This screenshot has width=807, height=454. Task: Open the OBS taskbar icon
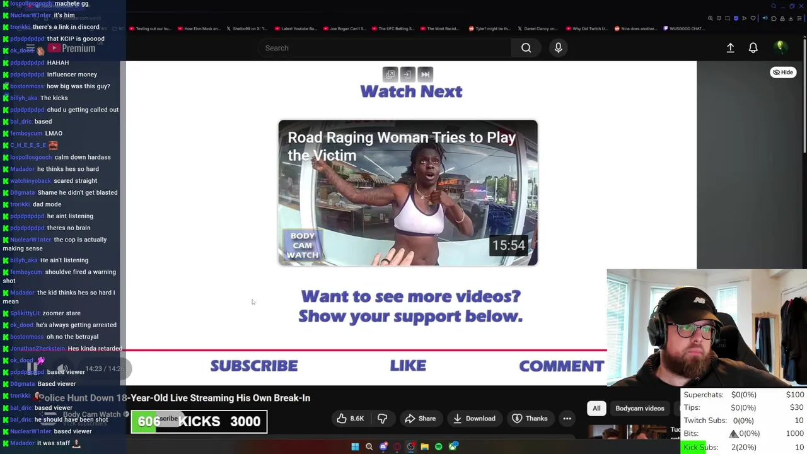click(x=410, y=447)
